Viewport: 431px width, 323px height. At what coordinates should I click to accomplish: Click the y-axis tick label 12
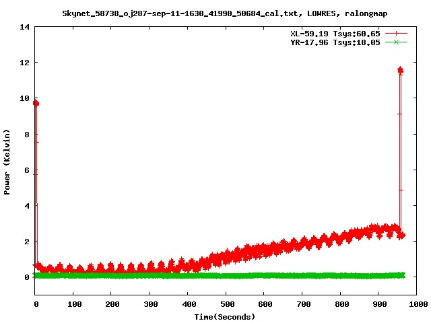click(x=24, y=63)
